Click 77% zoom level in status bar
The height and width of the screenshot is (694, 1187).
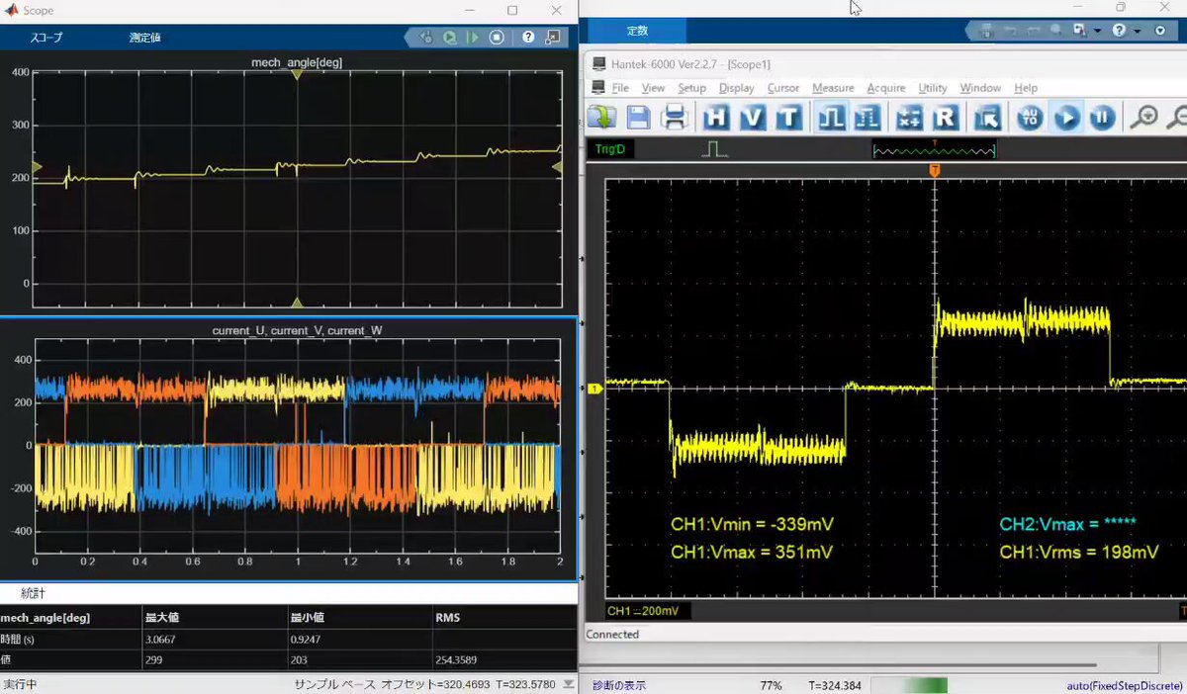(x=771, y=685)
